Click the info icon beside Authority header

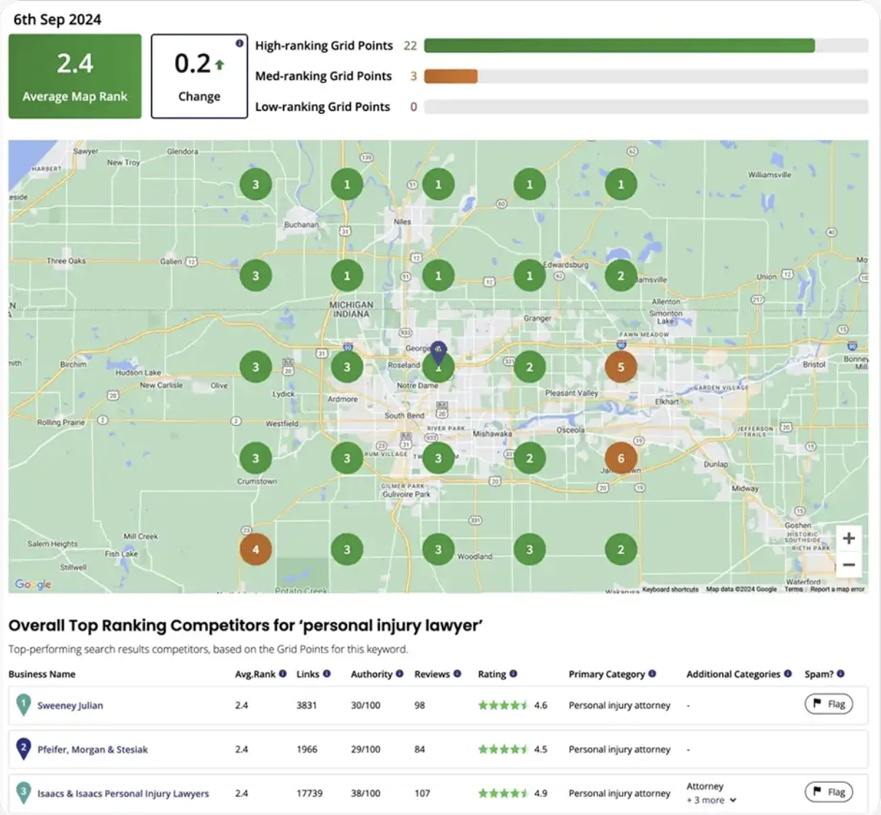(x=400, y=674)
